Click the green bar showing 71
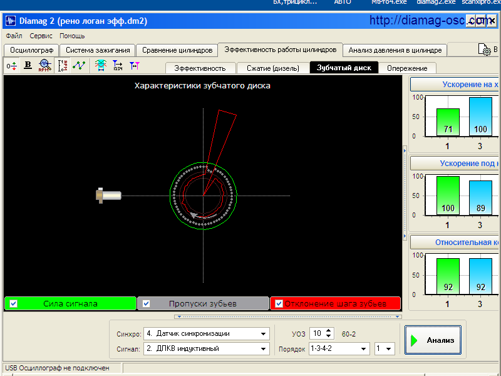501x376 pixels. click(448, 122)
